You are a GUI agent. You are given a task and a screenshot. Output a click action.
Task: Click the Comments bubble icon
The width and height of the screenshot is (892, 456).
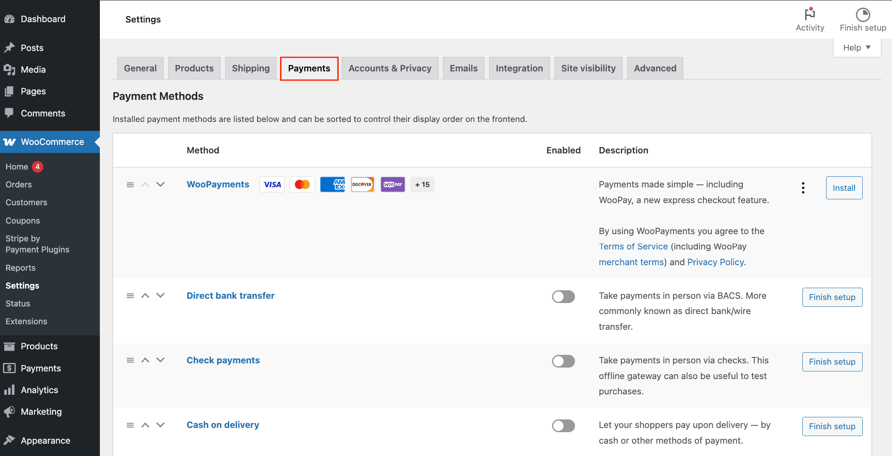[x=9, y=113]
